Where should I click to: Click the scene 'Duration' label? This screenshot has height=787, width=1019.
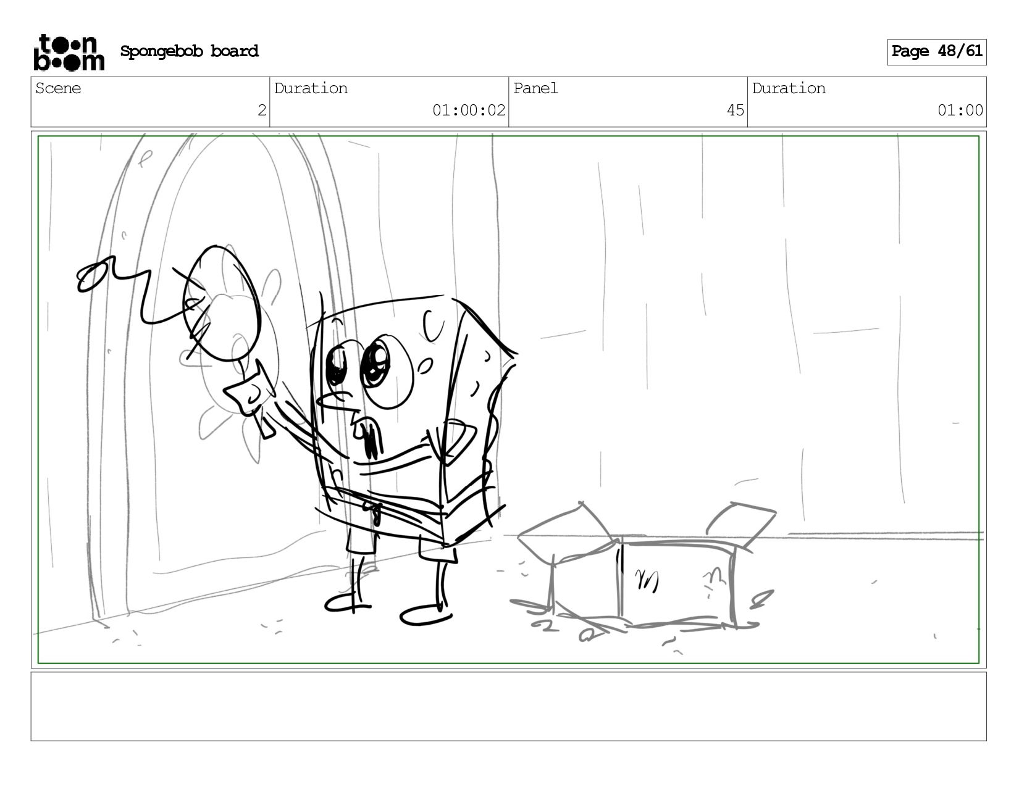(311, 89)
